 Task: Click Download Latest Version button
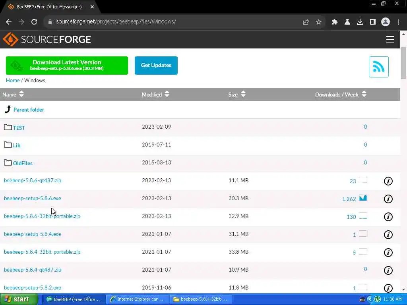[x=67, y=66]
